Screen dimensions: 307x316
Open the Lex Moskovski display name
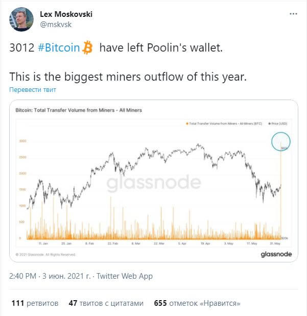click(66, 14)
